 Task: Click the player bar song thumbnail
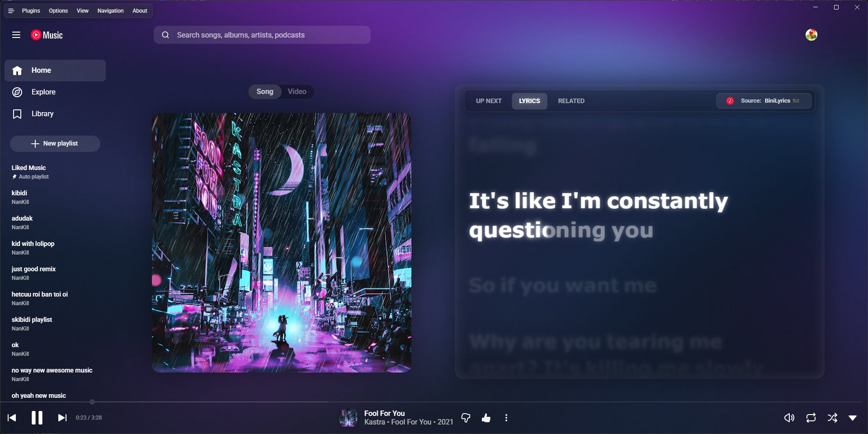pyautogui.click(x=348, y=418)
